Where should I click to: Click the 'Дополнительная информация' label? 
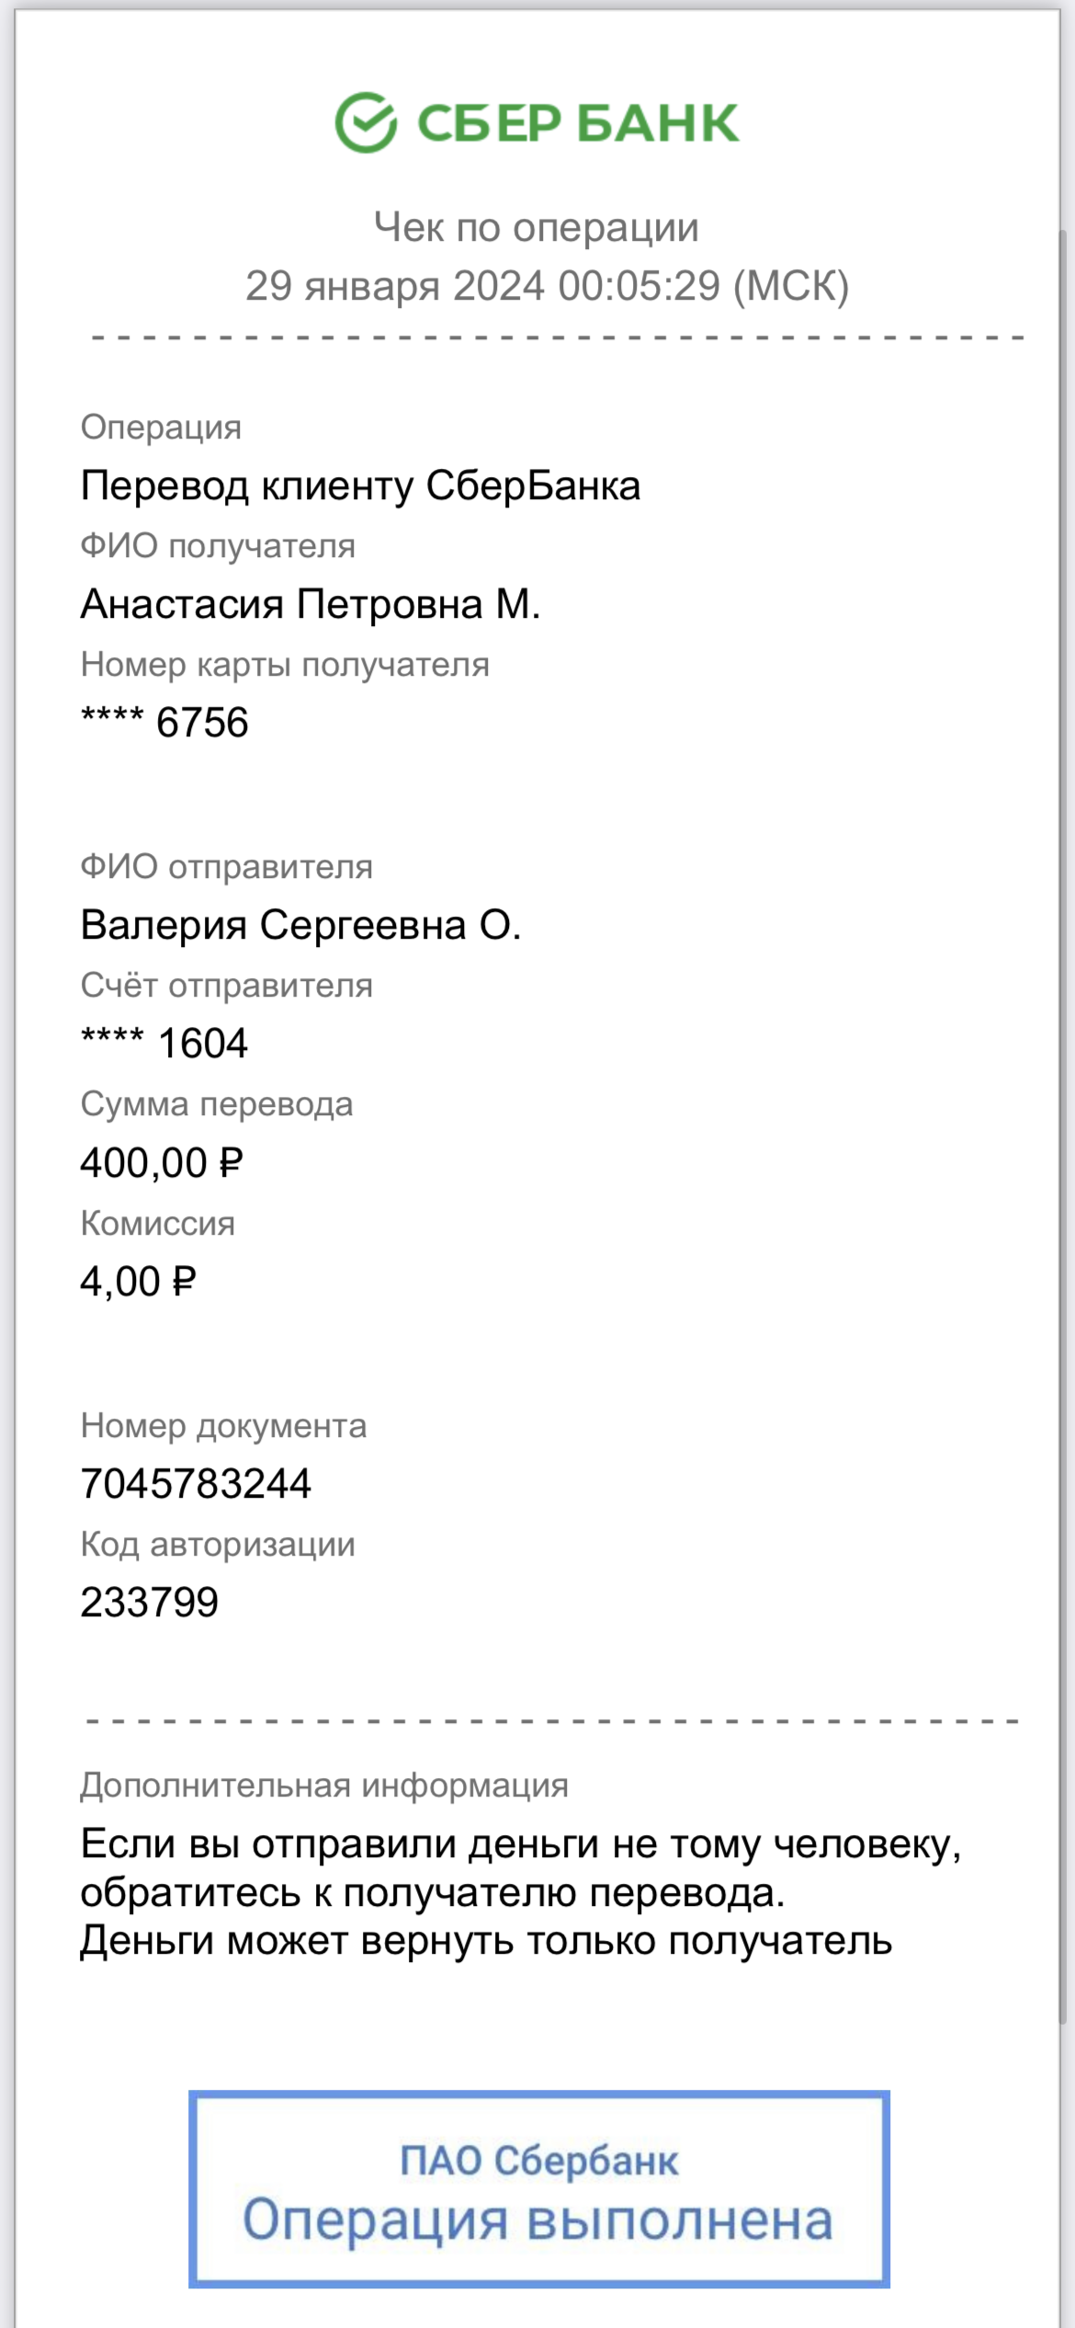click(x=324, y=1786)
